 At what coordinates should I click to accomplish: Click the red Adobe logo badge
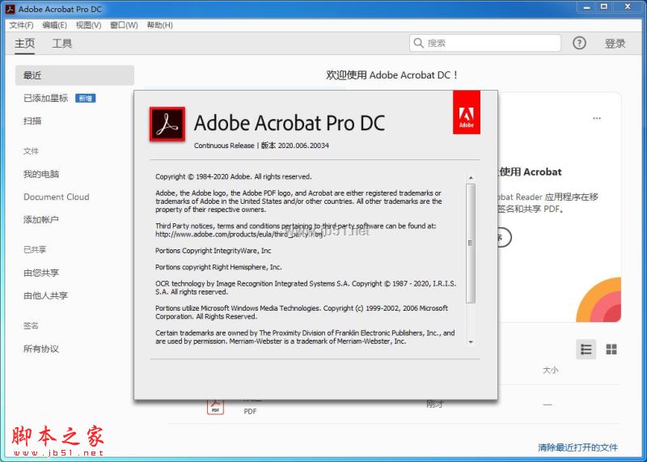click(467, 112)
